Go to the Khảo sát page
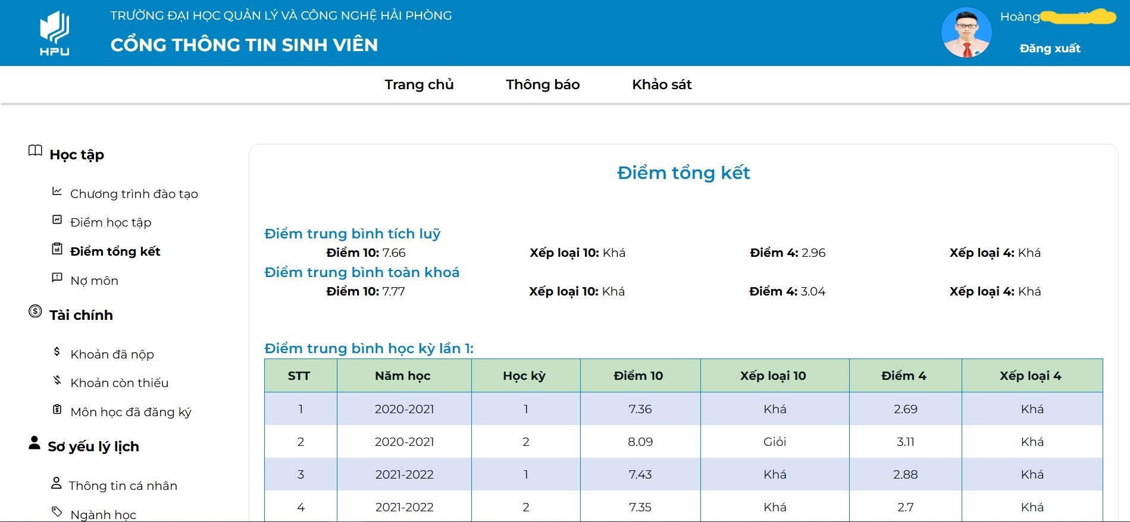This screenshot has width=1130, height=522. coord(662,84)
